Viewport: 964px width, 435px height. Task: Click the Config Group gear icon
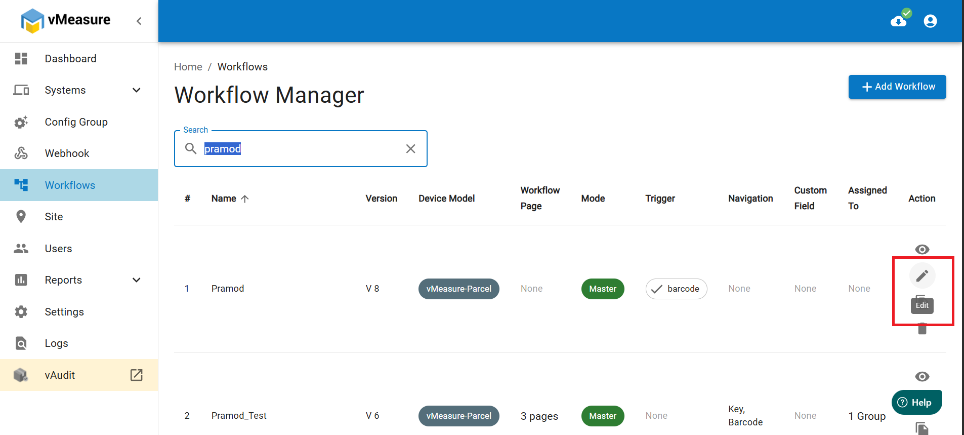pyautogui.click(x=21, y=122)
